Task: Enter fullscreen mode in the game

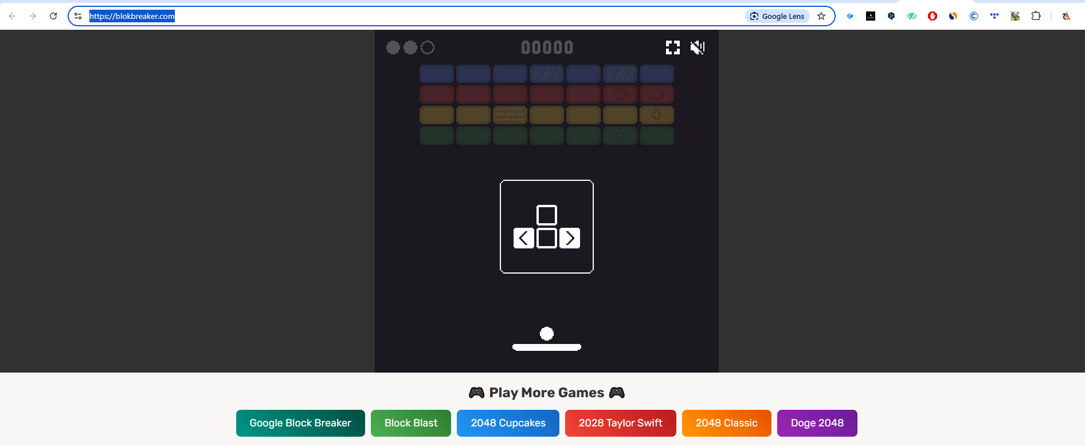Action: click(x=672, y=48)
